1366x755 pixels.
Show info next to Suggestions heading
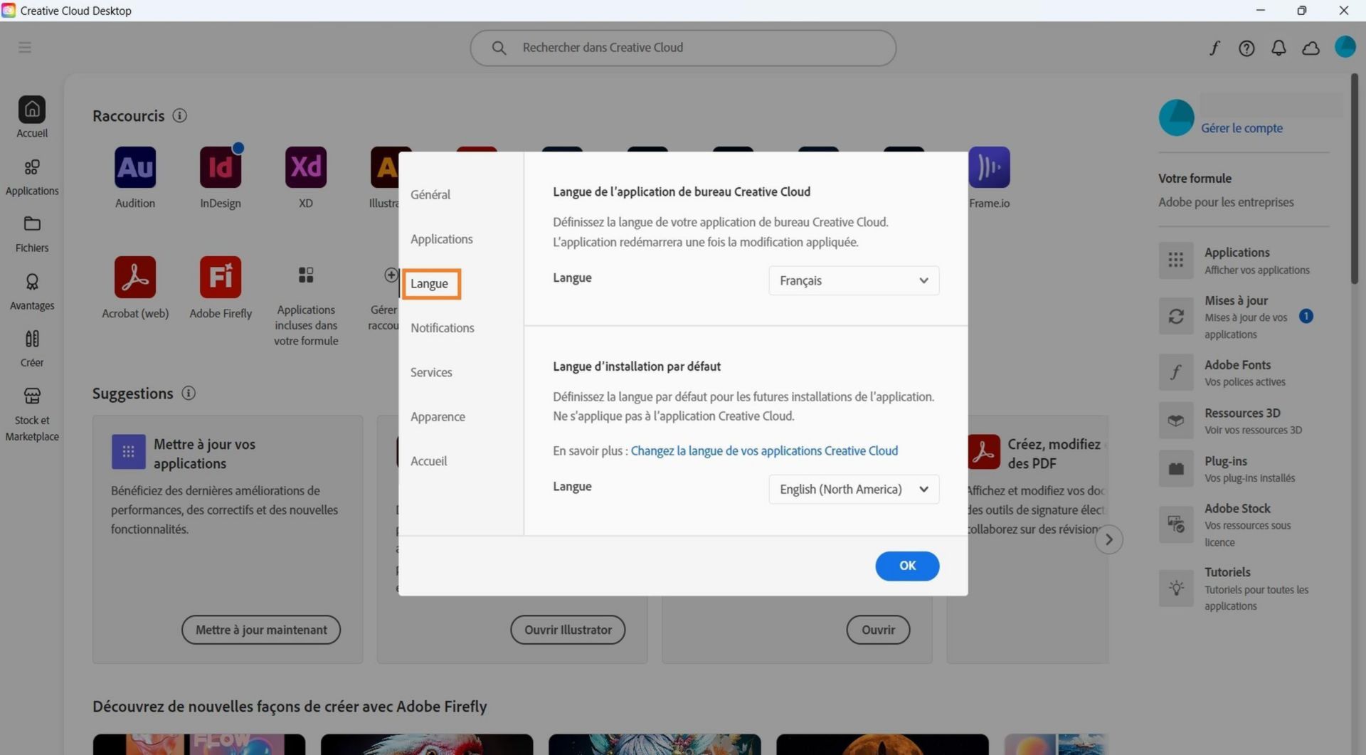pyautogui.click(x=189, y=393)
